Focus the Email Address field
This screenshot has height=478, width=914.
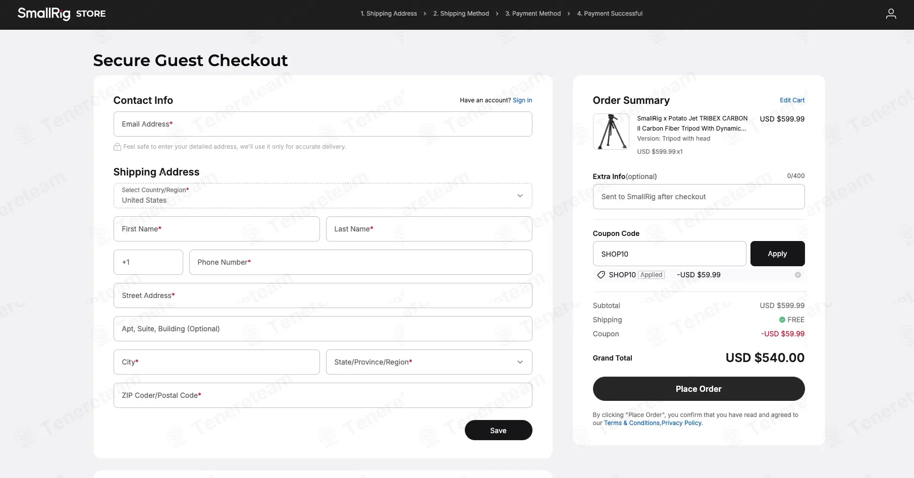[323, 124]
